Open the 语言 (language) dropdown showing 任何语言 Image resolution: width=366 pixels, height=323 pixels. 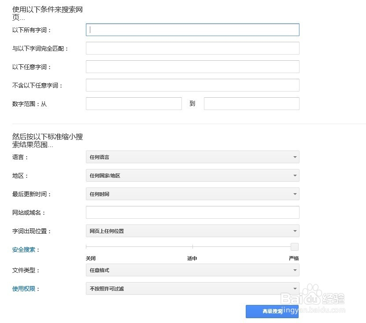click(x=192, y=157)
